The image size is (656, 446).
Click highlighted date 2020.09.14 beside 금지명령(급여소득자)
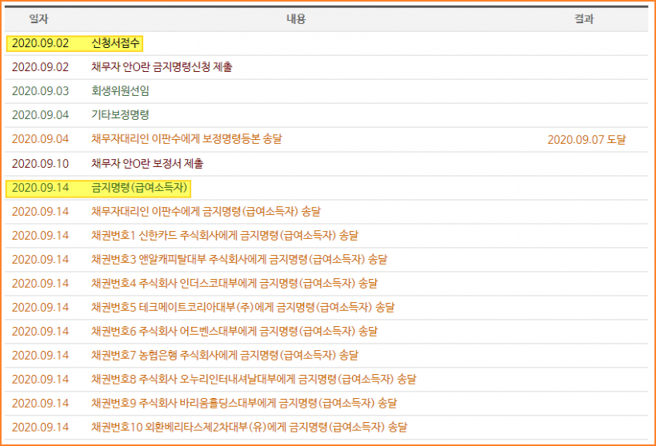click(40, 188)
